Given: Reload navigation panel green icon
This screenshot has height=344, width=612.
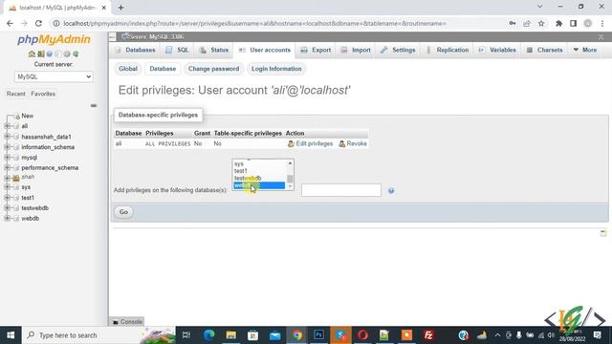Looking at the screenshot, I should [76, 54].
